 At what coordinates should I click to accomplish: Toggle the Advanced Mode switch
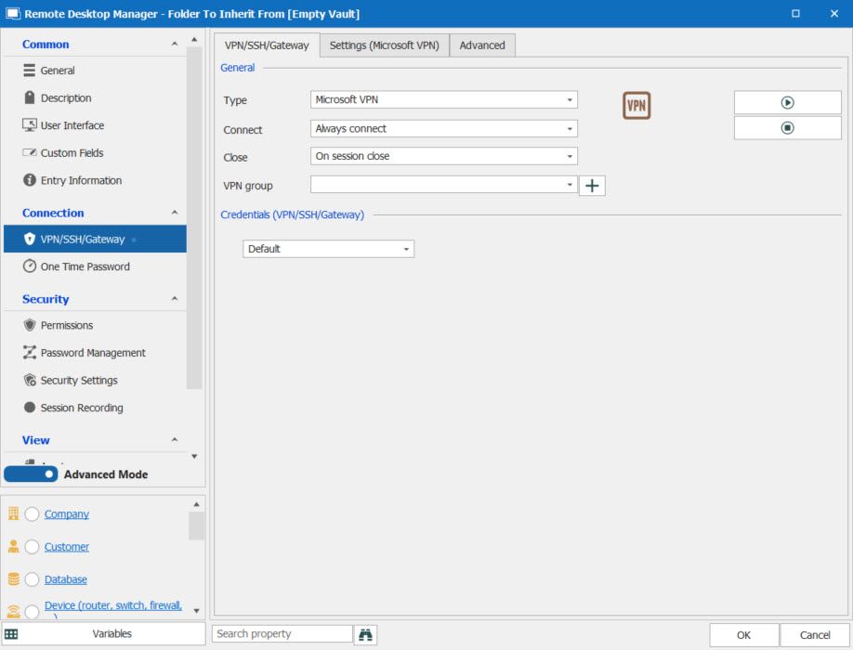(x=31, y=474)
